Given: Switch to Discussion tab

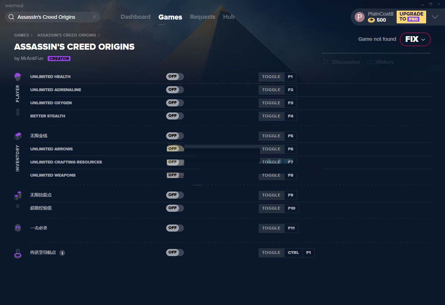Looking at the screenshot, I should coord(346,62).
